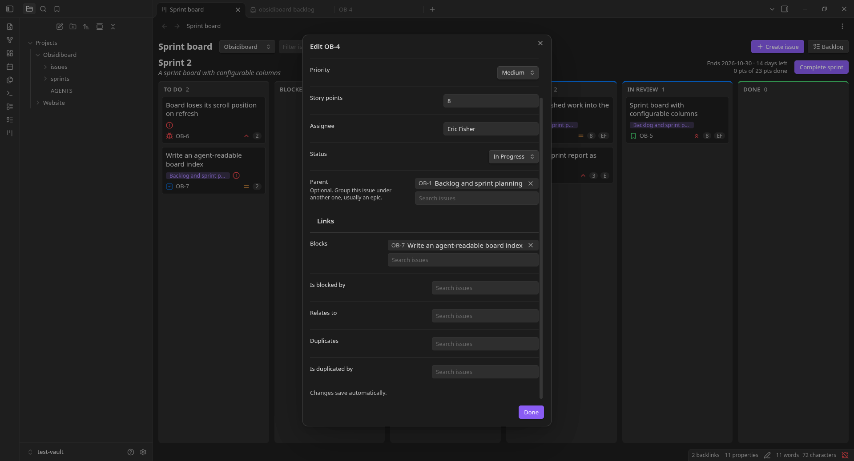Image resolution: width=854 pixels, height=461 pixels.
Task: Create a new folder in explorer
Action: [x=73, y=27]
